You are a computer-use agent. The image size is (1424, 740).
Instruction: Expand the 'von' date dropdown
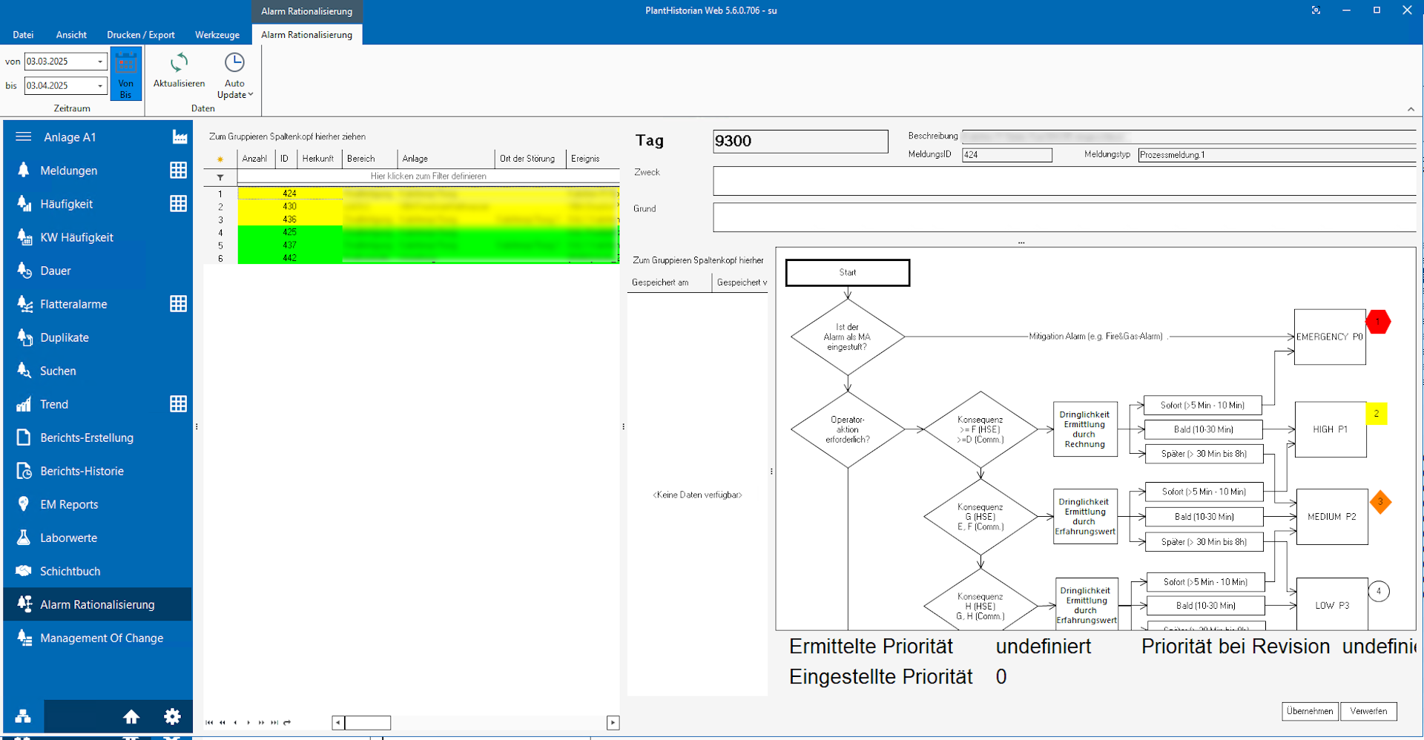tap(100, 62)
